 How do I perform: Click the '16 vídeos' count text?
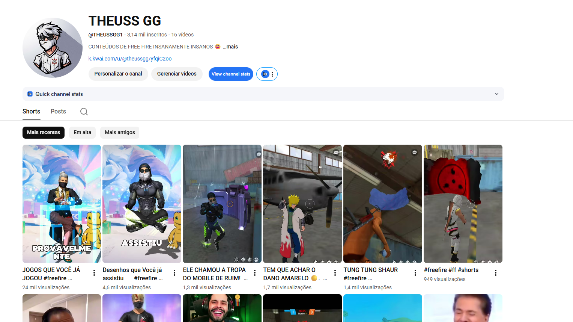(182, 35)
